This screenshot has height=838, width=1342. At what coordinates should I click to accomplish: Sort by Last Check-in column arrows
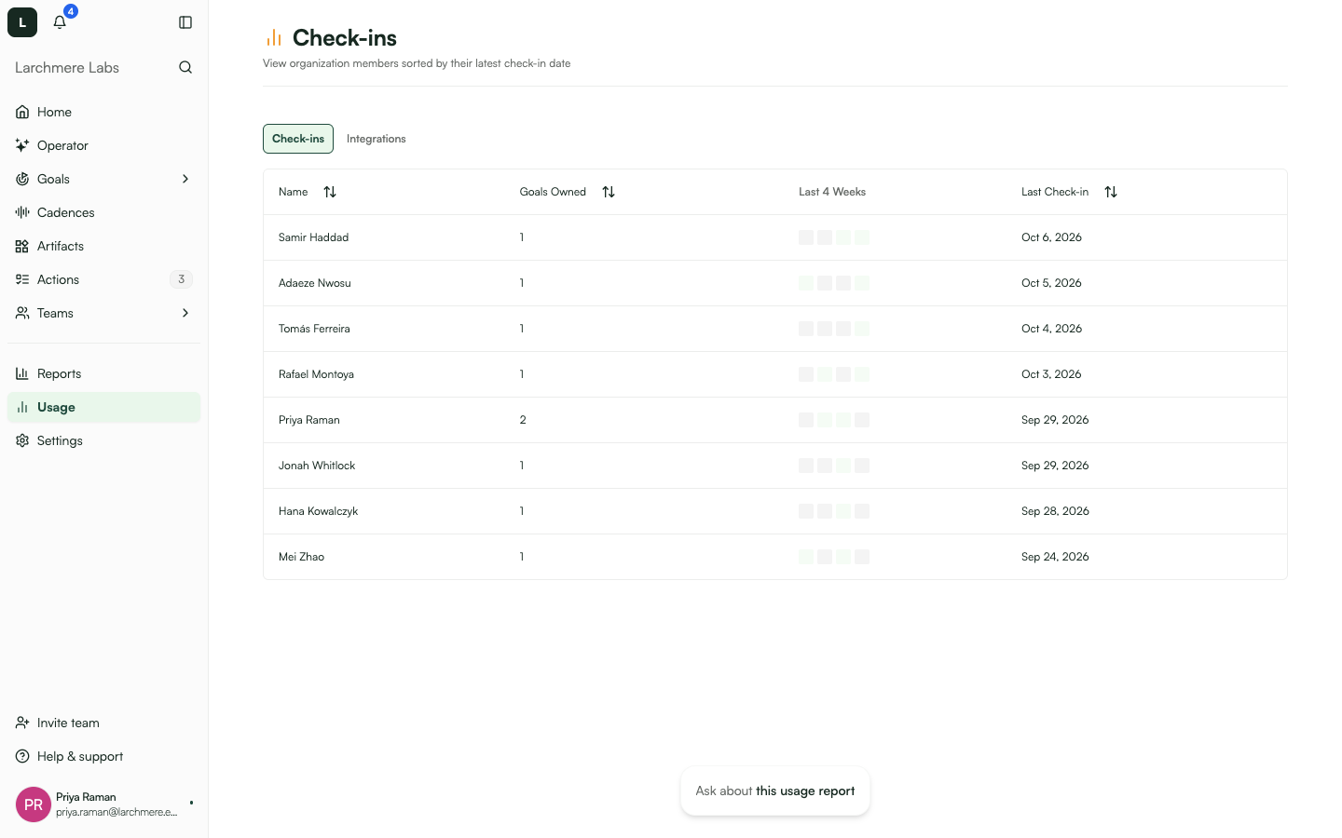tap(1111, 192)
